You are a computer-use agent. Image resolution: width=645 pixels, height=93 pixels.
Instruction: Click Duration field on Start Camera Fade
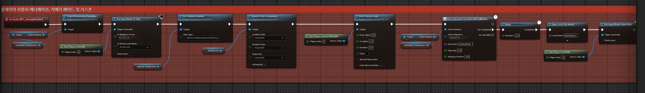click(371, 48)
